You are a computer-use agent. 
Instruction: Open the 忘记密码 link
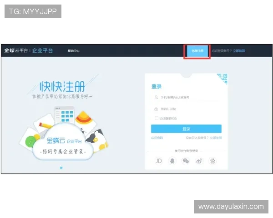tap(157, 138)
